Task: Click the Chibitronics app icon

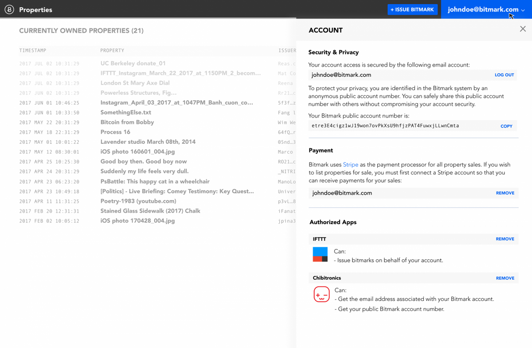Action: point(321,295)
